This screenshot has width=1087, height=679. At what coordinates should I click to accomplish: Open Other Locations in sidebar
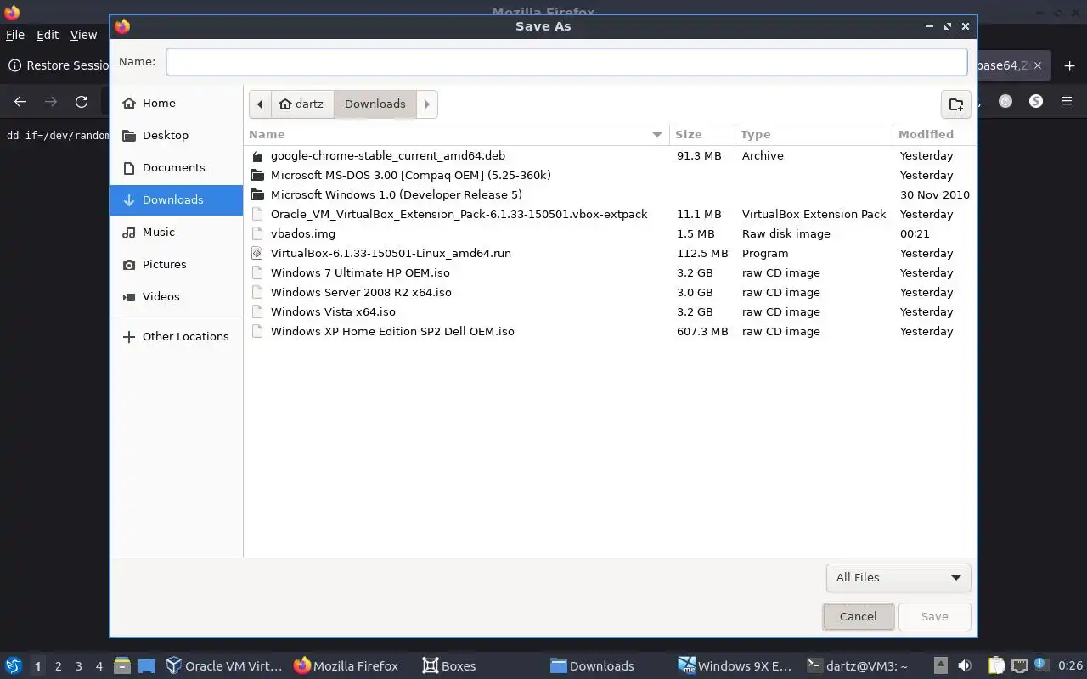pyautogui.click(x=176, y=336)
